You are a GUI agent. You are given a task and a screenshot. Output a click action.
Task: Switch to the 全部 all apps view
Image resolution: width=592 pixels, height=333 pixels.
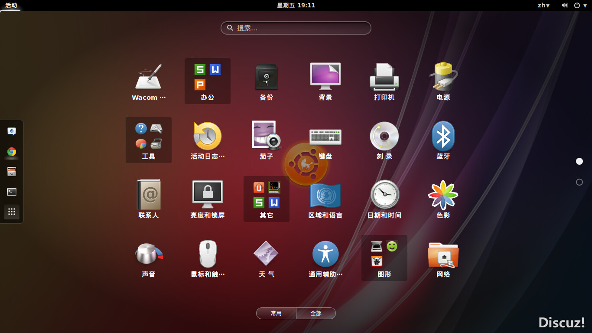(316, 313)
